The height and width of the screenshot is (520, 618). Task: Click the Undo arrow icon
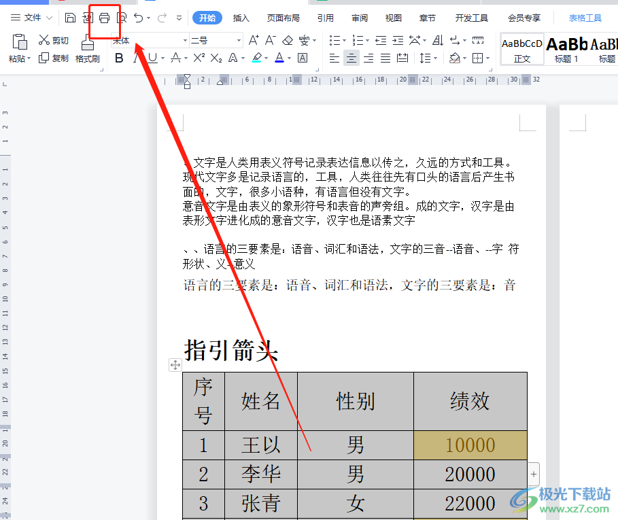[x=138, y=18]
